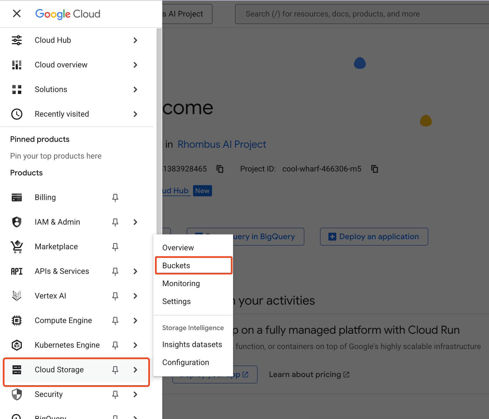Expand the Recently visited chevron
The height and width of the screenshot is (419, 489).
tap(135, 114)
